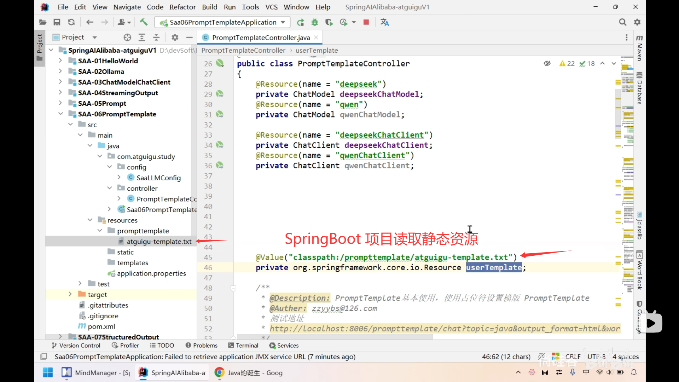Expand the SAA-05Prompt module
The width and height of the screenshot is (679, 382).
[60, 103]
